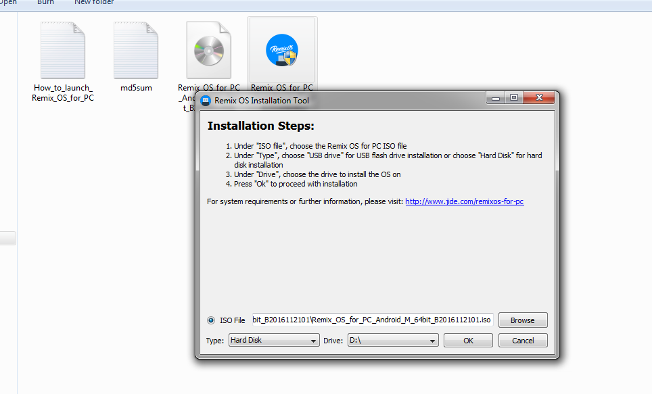Open the Type dropdown showing Hard Disk
652x394 pixels.
[274, 340]
